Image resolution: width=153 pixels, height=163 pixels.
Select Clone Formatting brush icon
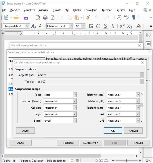[x=88, y=17]
